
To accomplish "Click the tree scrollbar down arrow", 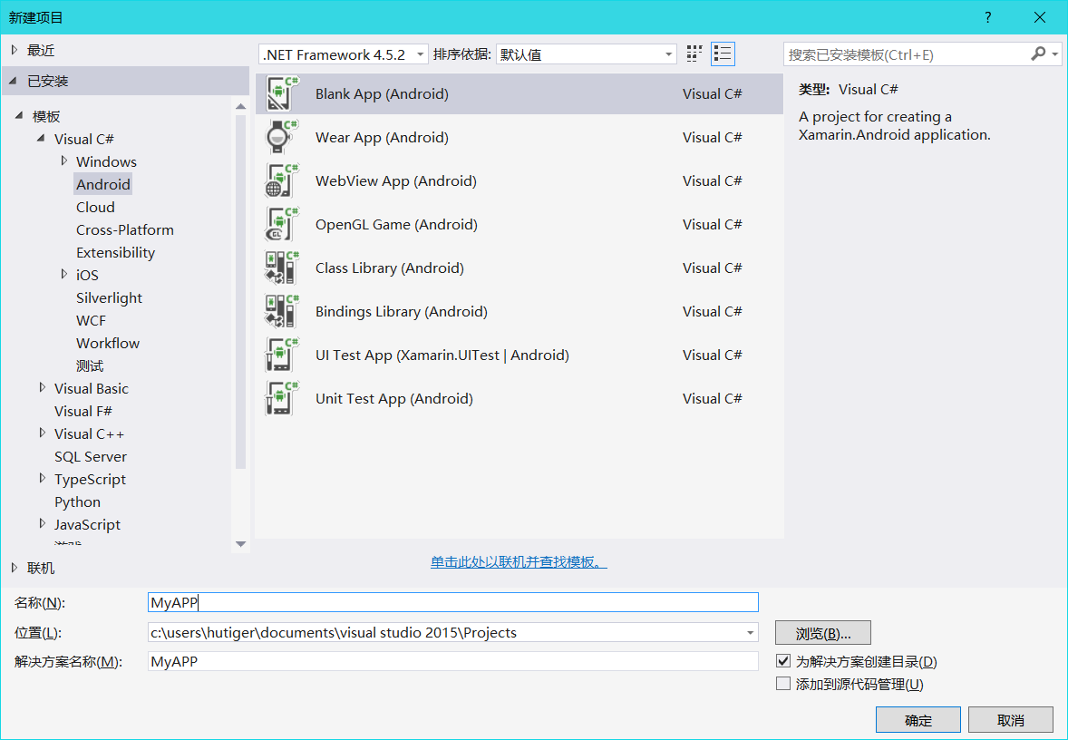I will [x=240, y=544].
